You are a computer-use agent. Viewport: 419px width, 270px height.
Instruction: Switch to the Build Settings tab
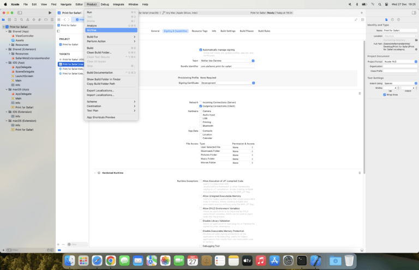pyautogui.click(x=228, y=31)
